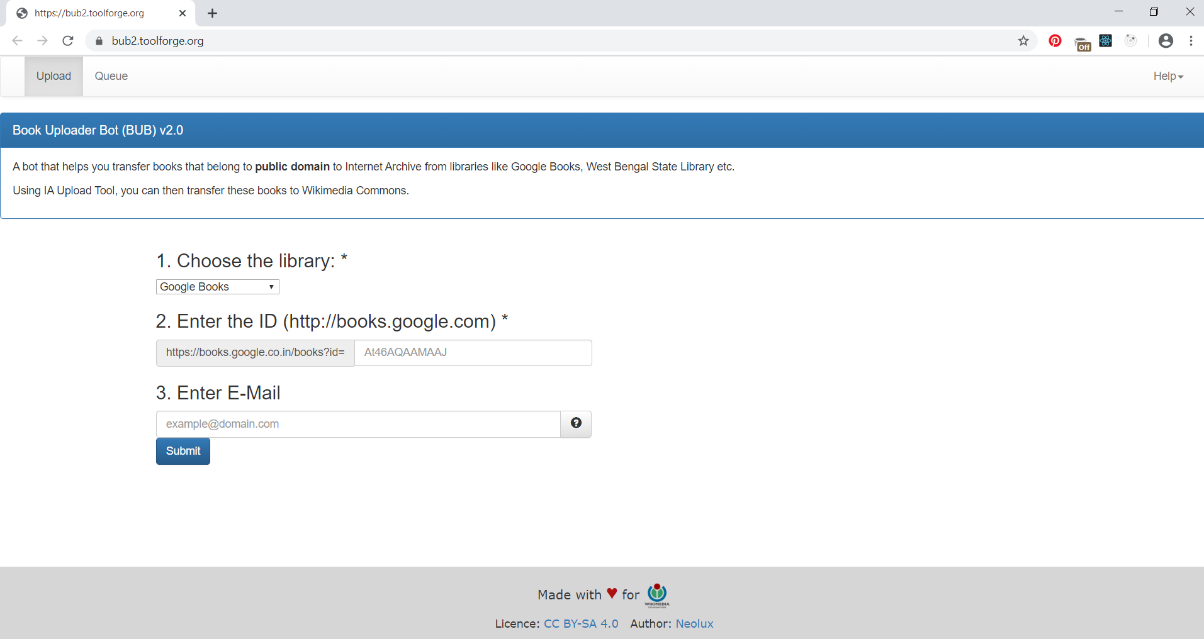This screenshot has height=639, width=1204.
Task: Open the Neolux author link
Action: coord(694,623)
